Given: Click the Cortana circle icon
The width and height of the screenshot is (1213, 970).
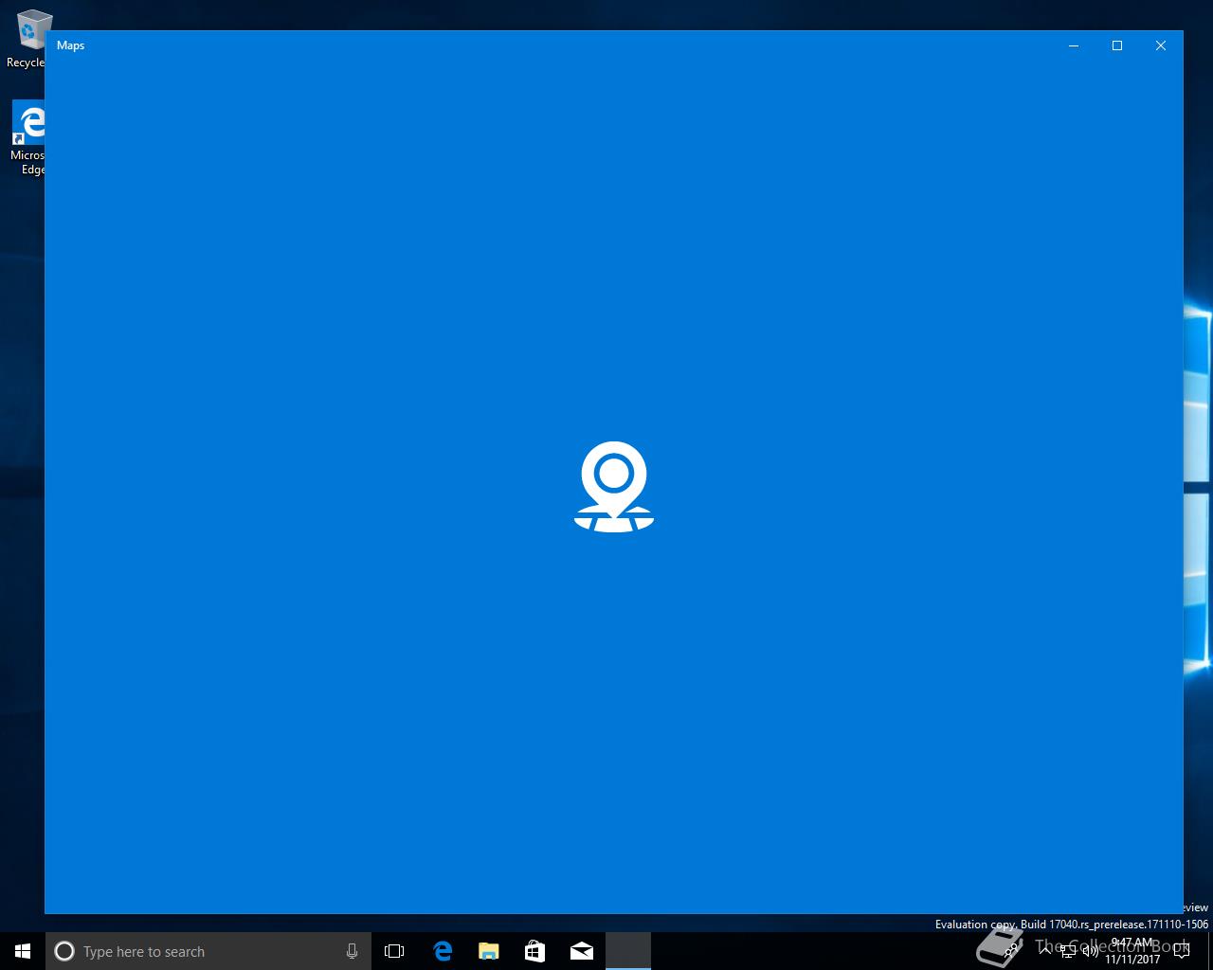Looking at the screenshot, I should (x=64, y=951).
